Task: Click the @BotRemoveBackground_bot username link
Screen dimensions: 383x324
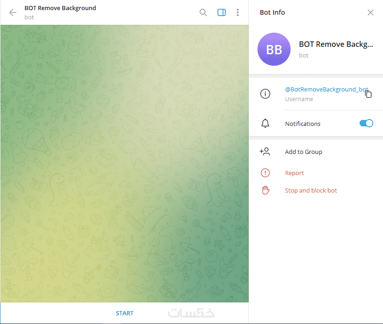Action: pos(326,89)
